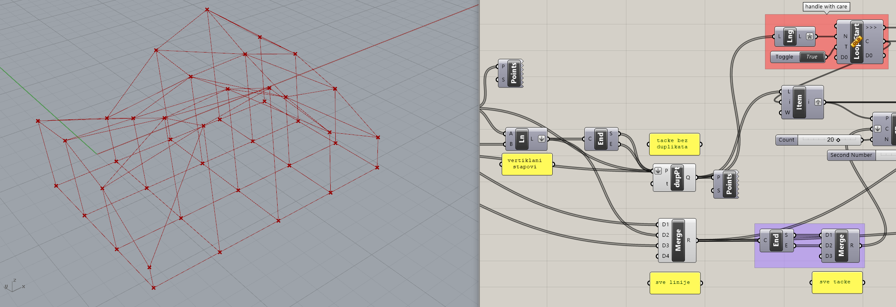This screenshot has height=307, width=896.
Task: Click star modifier icon on Lng output
Action: click(810, 37)
